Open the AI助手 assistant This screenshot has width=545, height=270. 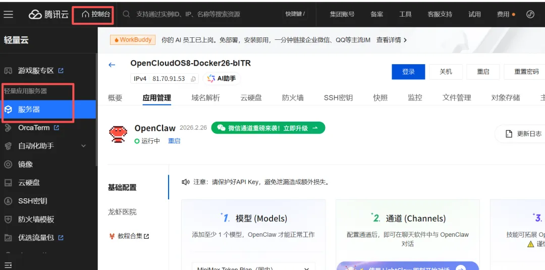[222, 79]
